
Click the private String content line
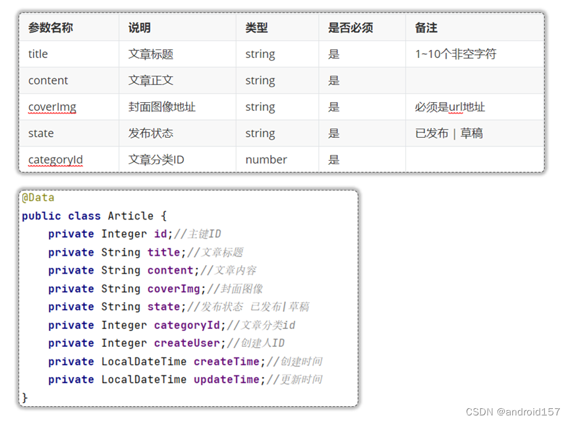(152, 270)
